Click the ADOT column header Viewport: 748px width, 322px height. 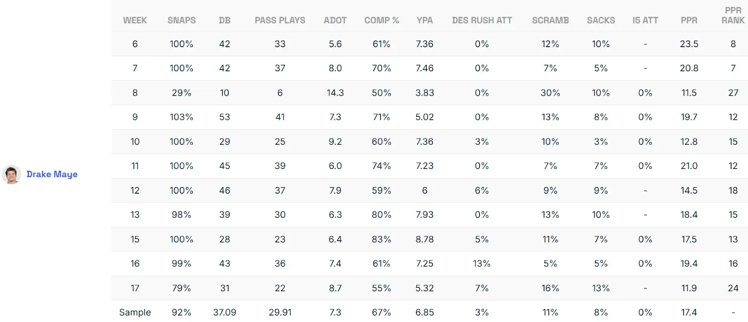(335, 21)
